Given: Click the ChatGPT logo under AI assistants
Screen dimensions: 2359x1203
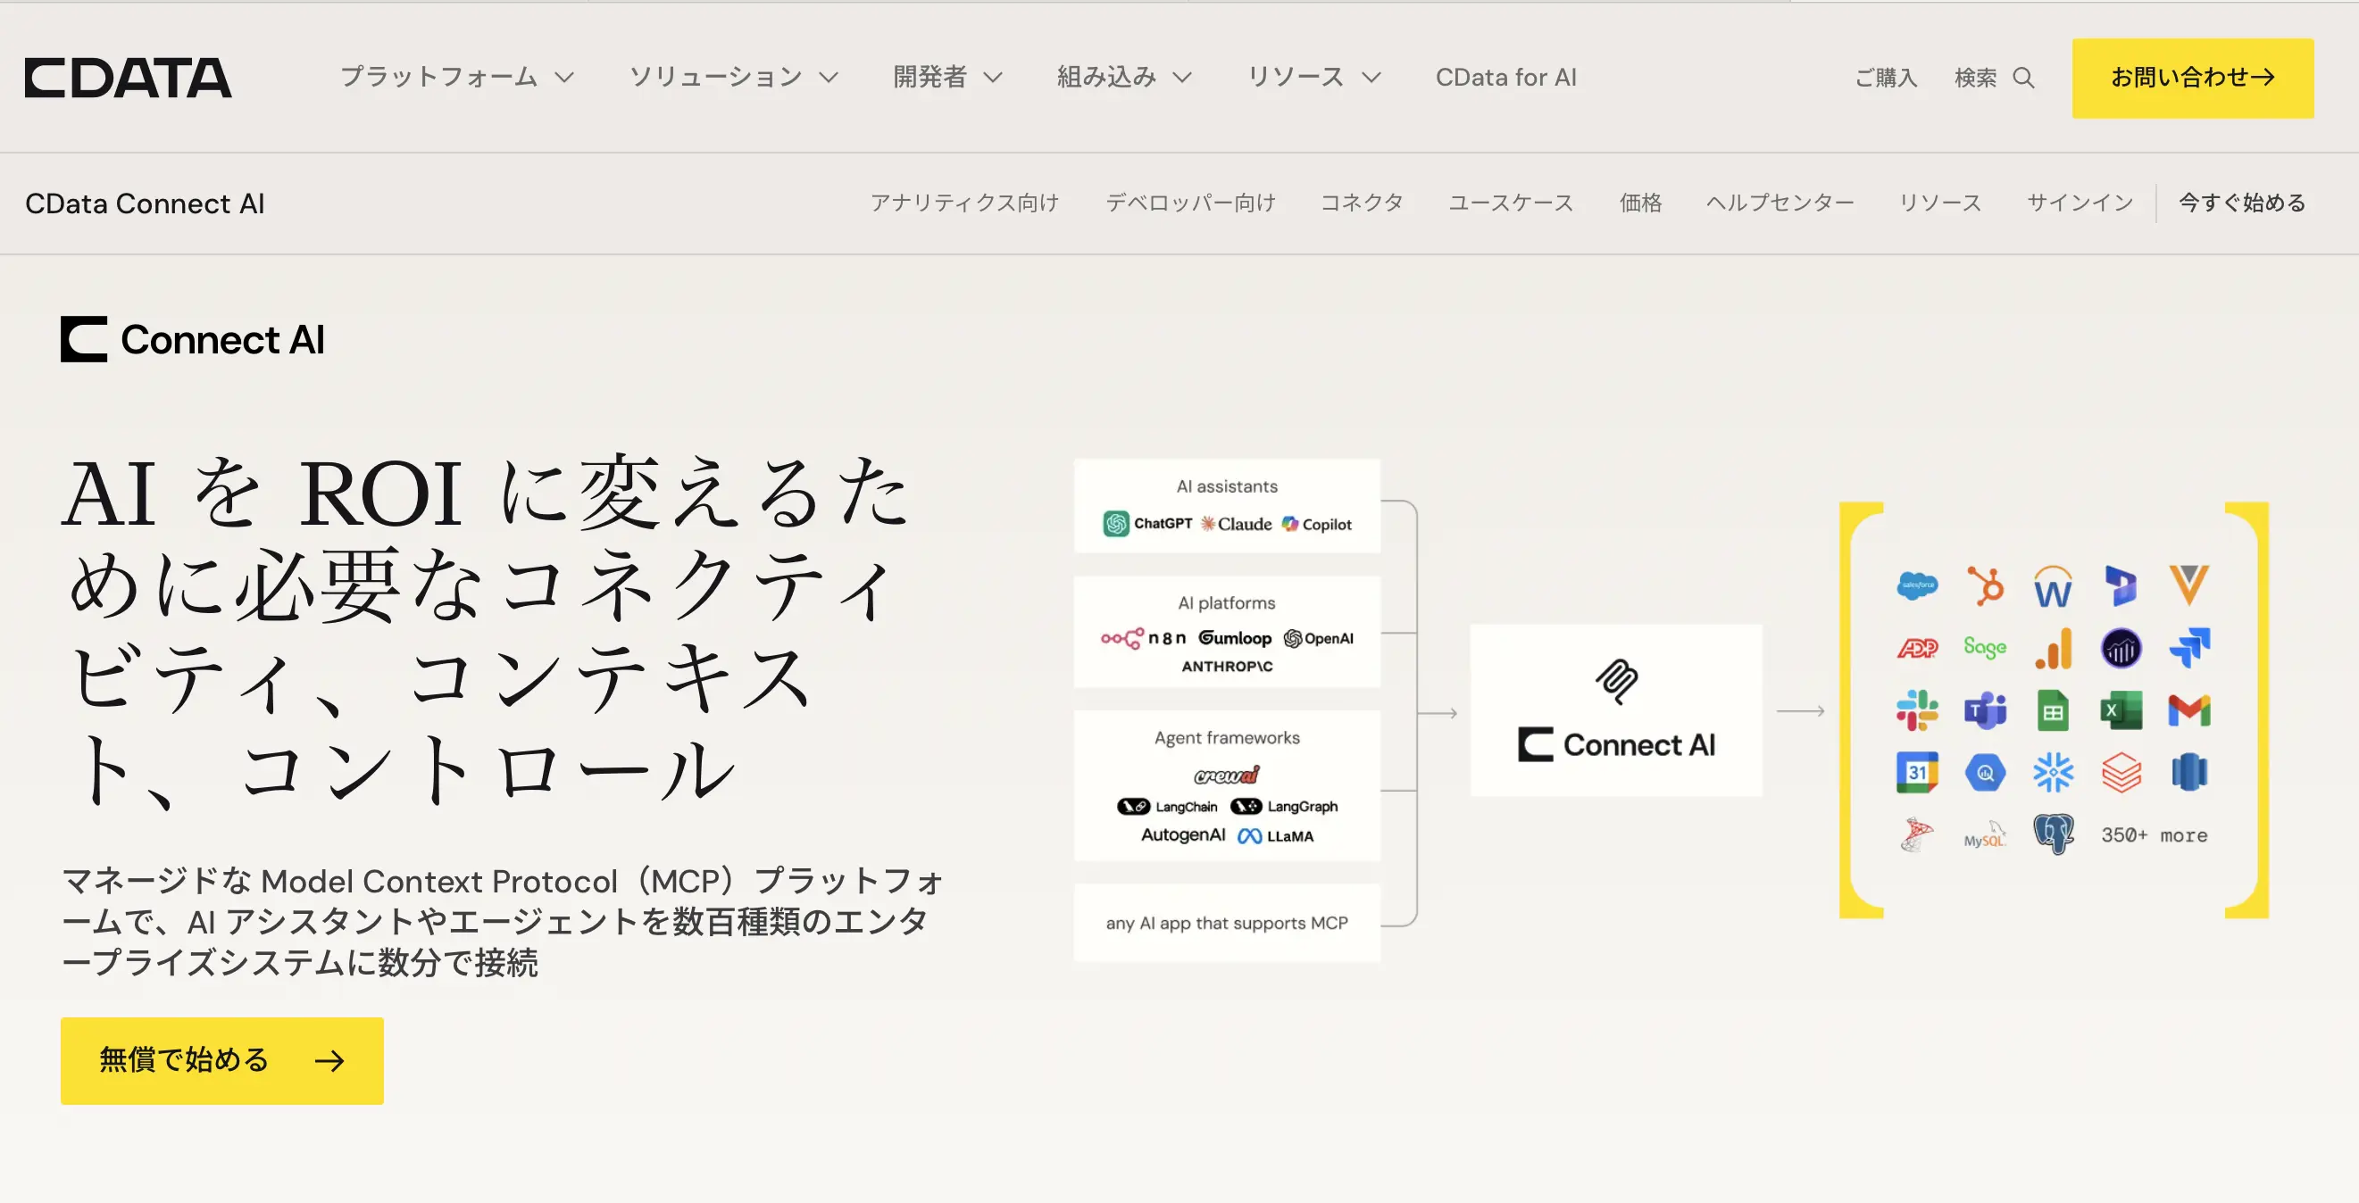Looking at the screenshot, I should click(x=1147, y=524).
